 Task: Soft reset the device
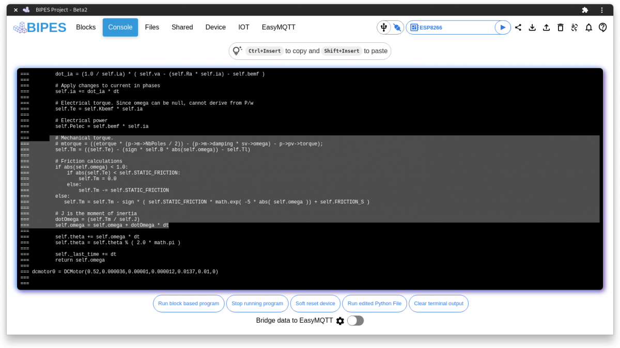click(x=315, y=304)
